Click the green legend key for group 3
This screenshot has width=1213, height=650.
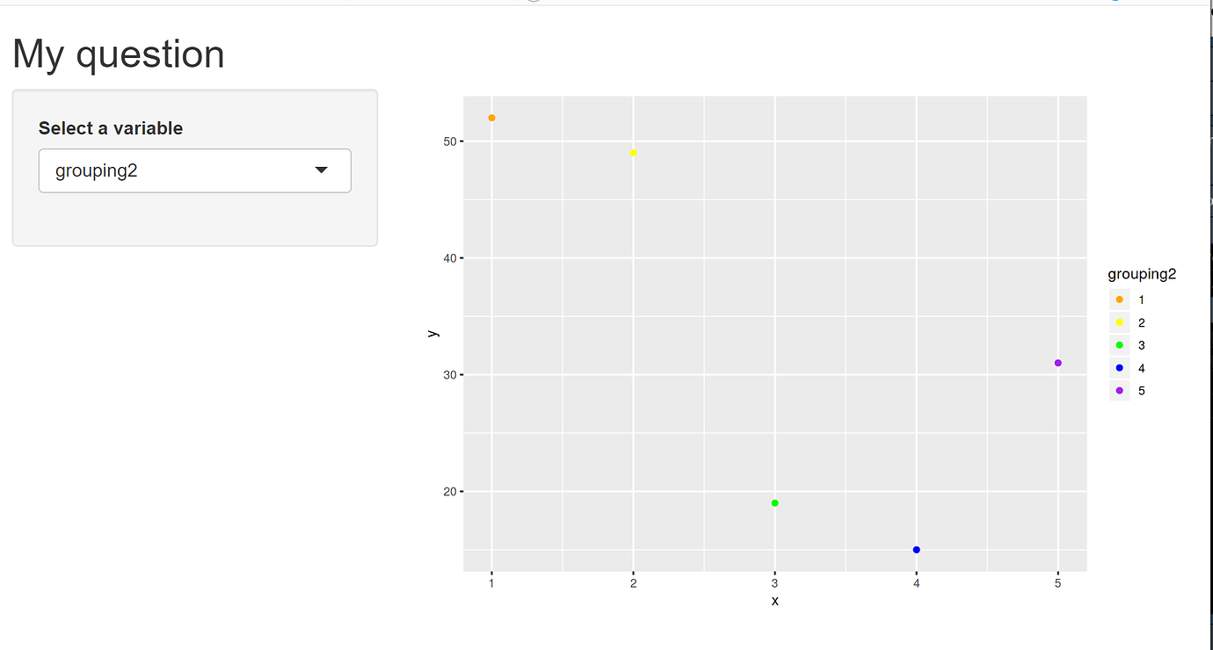pos(1118,345)
